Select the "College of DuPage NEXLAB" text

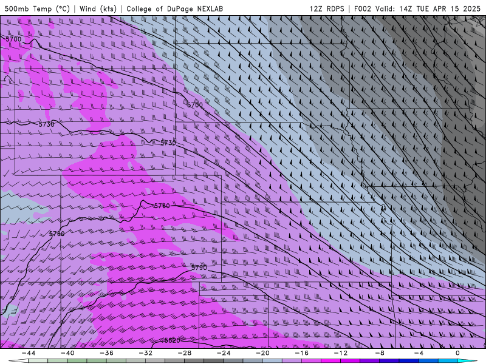coord(174,8)
